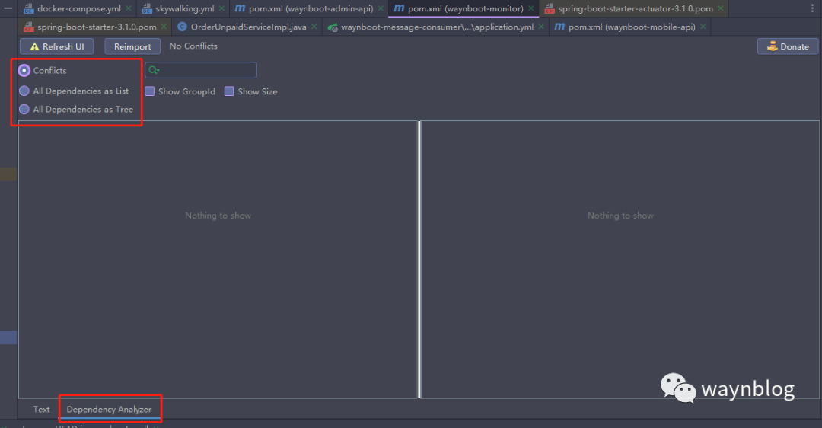822x428 pixels.
Task: Select All Dependencies as List option
Action: [x=24, y=91]
